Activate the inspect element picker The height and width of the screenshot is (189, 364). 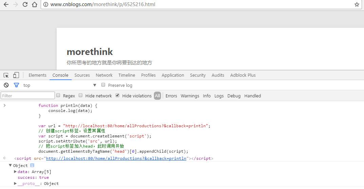click(x=6, y=75)
